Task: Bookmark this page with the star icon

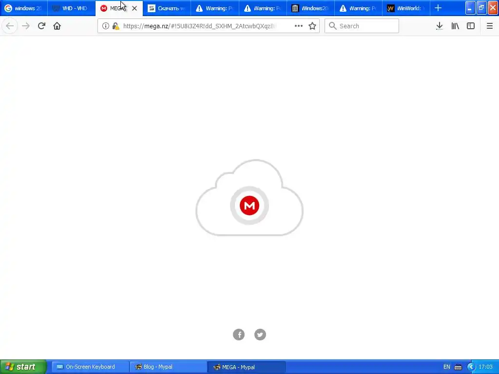Action: pyautogui.click(x=312, y=26)
